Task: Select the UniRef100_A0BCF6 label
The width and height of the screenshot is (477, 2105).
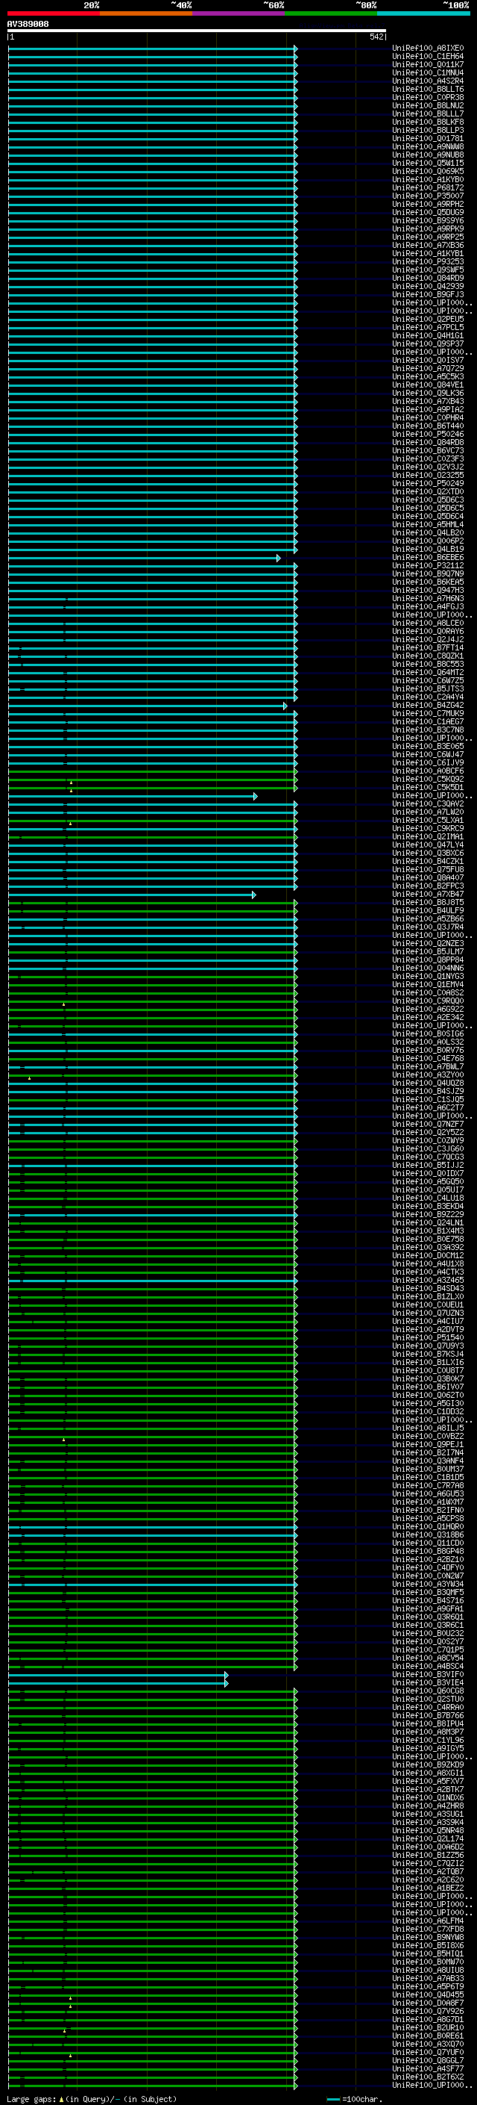Action: 428,771
